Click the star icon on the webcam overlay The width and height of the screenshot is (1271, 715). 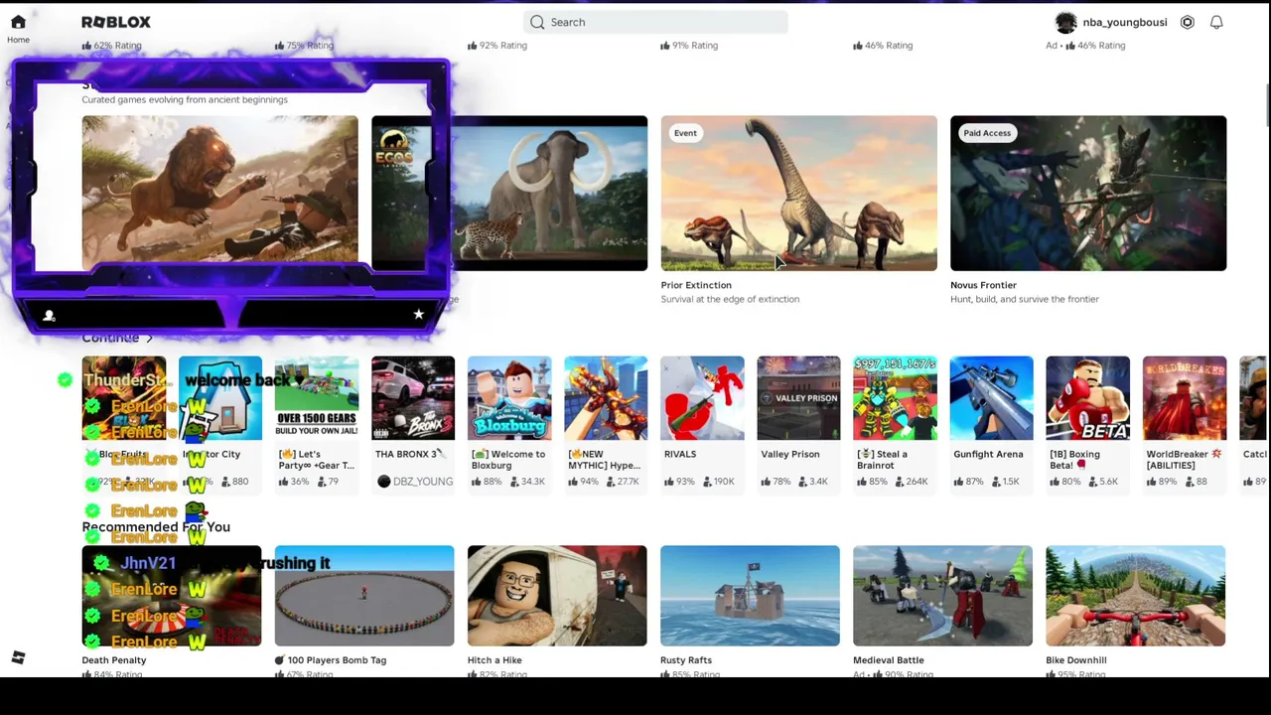pyautogui.click(x=418, y=315)
